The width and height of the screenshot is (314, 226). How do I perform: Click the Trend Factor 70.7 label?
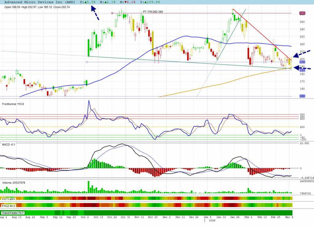(13, 213)
